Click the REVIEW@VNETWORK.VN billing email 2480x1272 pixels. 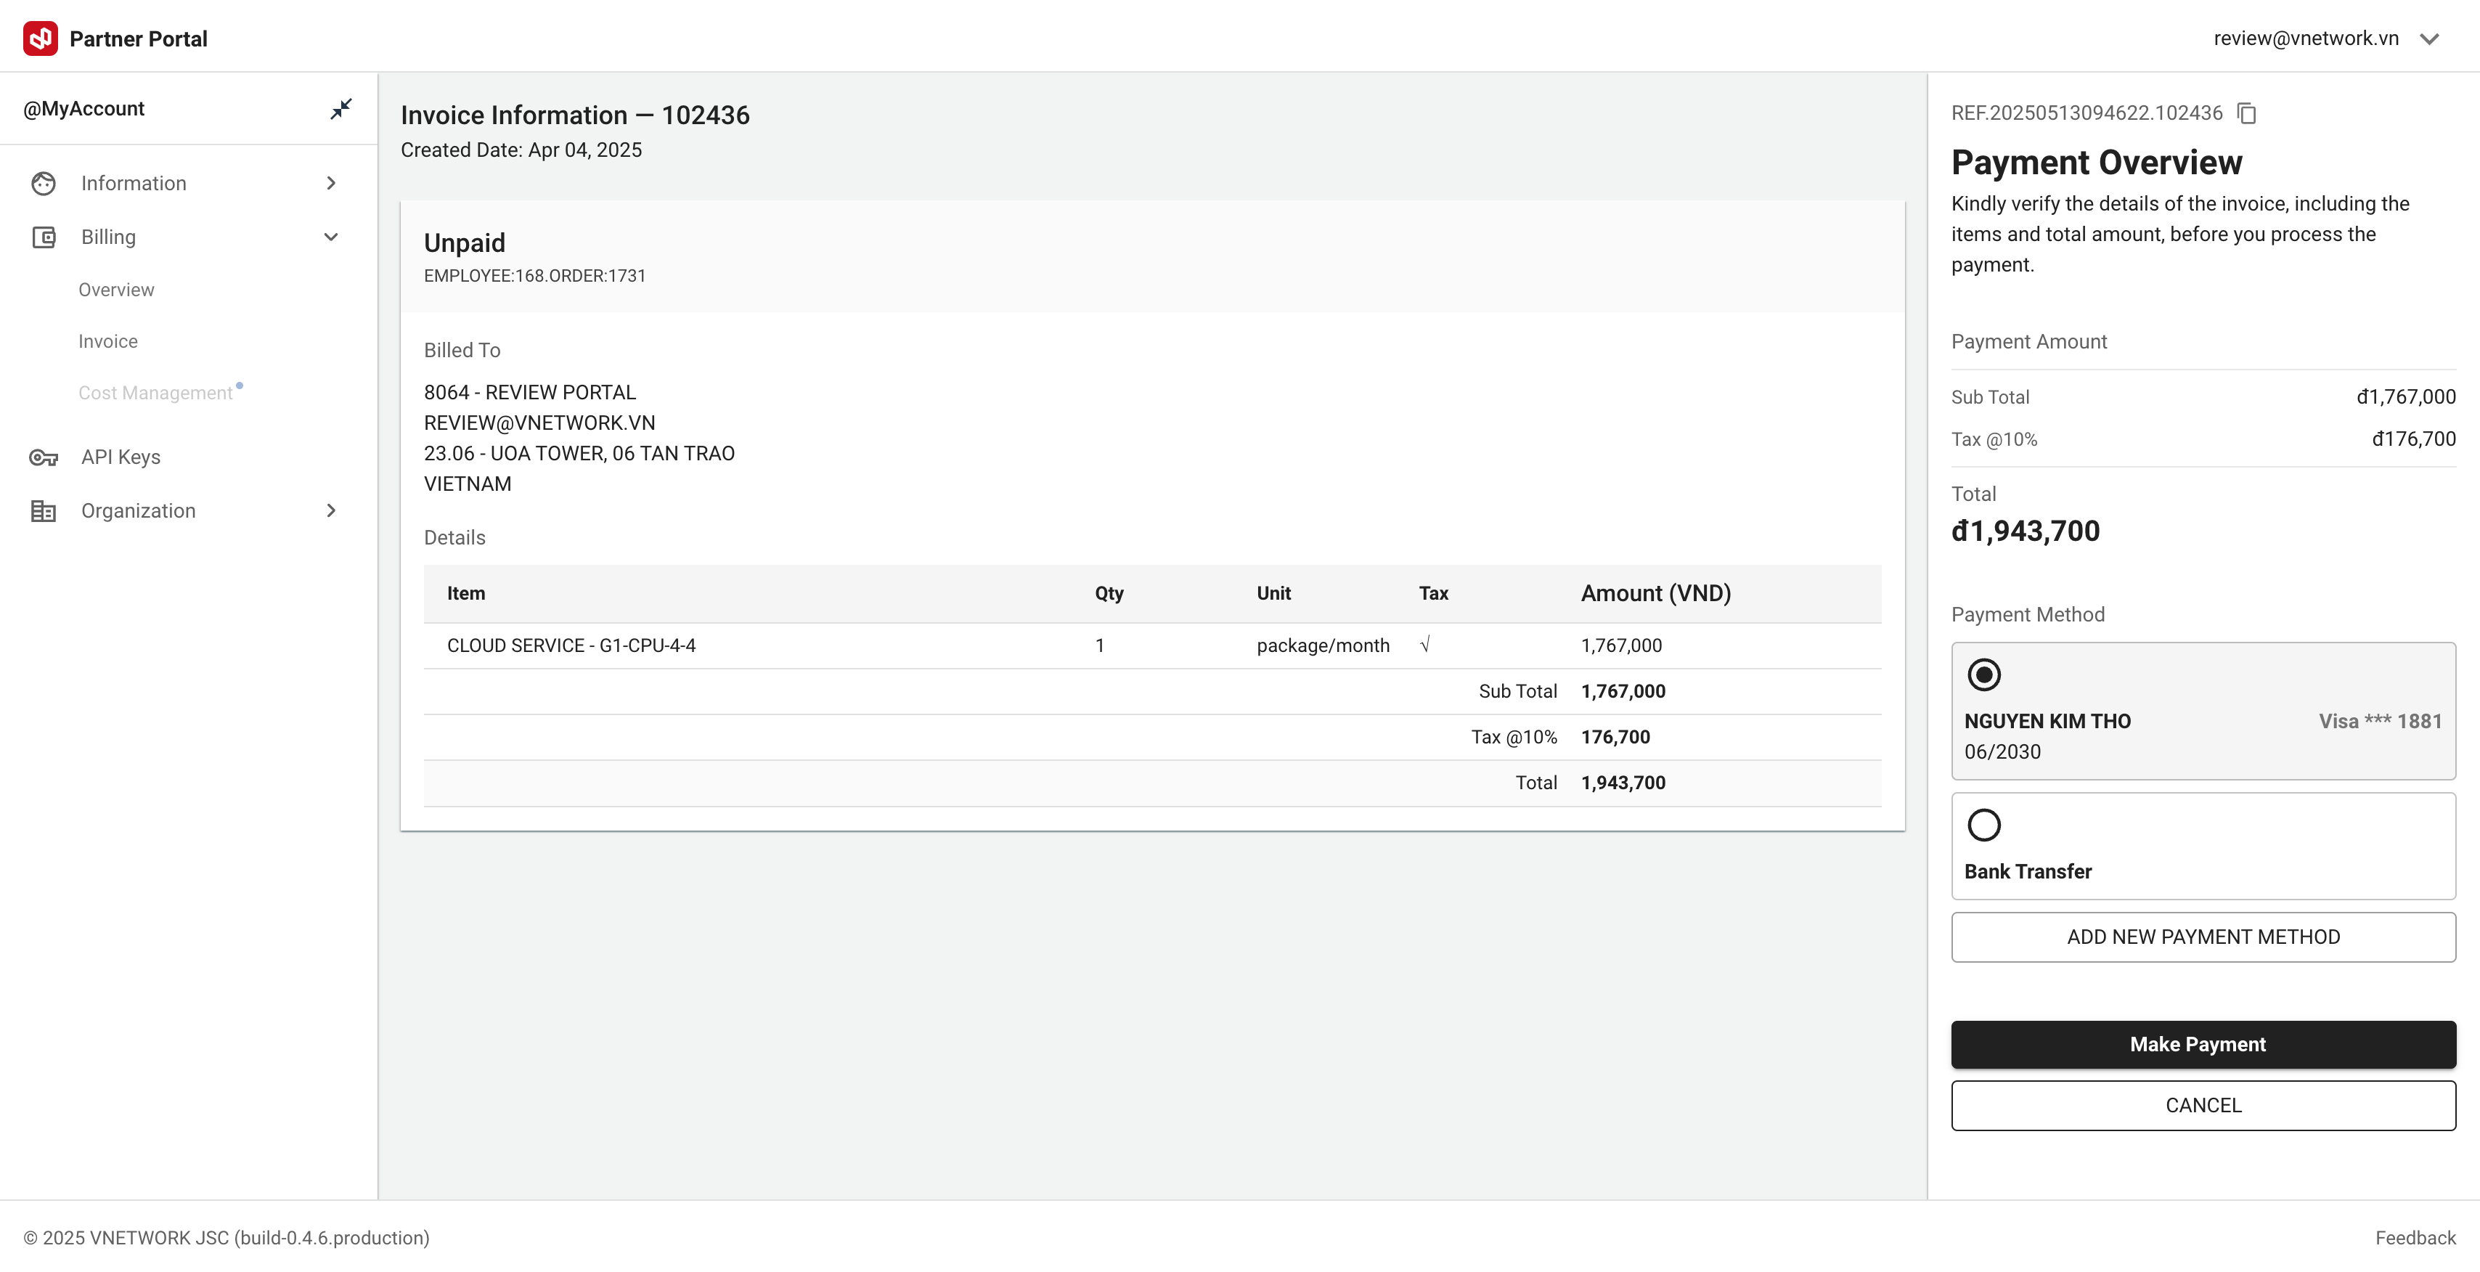(x=539, y=423)
